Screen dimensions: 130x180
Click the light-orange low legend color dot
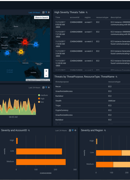pyautogui.click(x=39, y=102)
